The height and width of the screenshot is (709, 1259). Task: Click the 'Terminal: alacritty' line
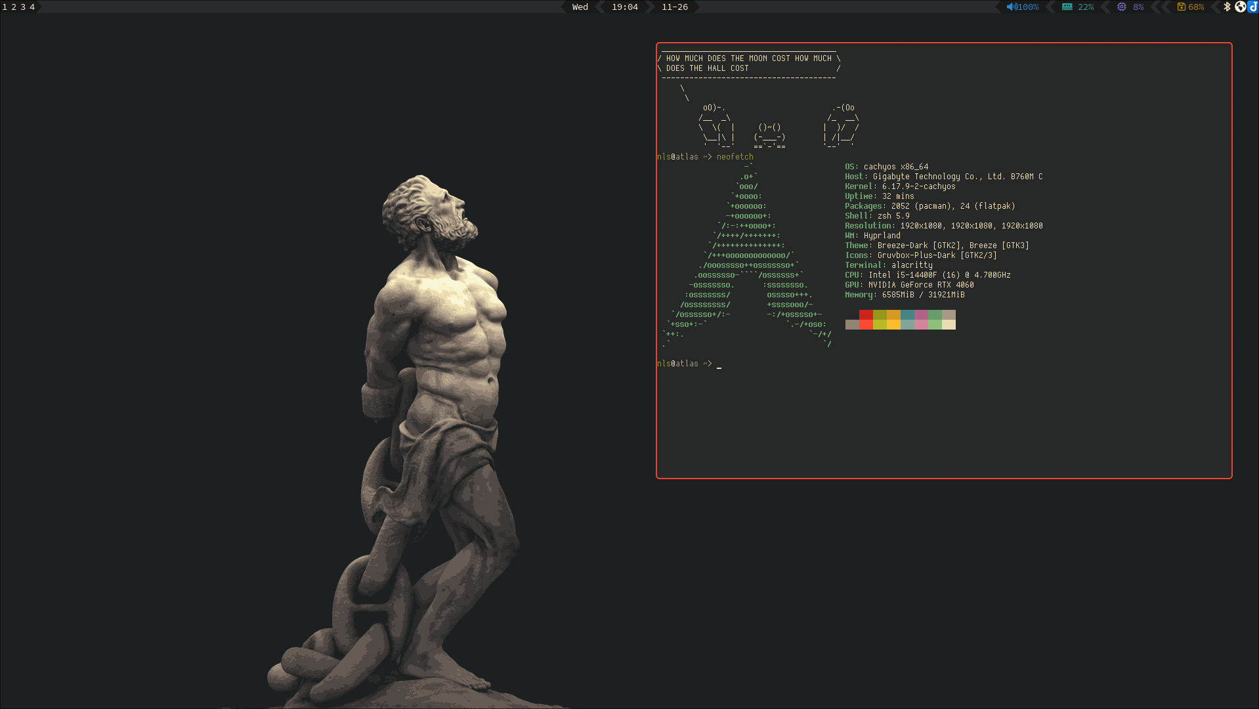tap(889, 265)
